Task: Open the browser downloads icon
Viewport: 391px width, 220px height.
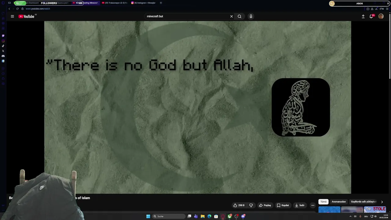Action: click(376, 9)
